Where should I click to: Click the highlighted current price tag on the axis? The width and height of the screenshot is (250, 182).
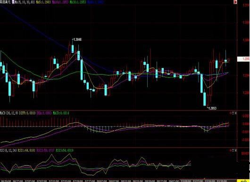coord(243,59)
